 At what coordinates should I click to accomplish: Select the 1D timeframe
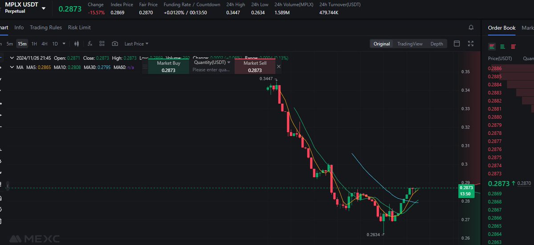coord(55,44)
